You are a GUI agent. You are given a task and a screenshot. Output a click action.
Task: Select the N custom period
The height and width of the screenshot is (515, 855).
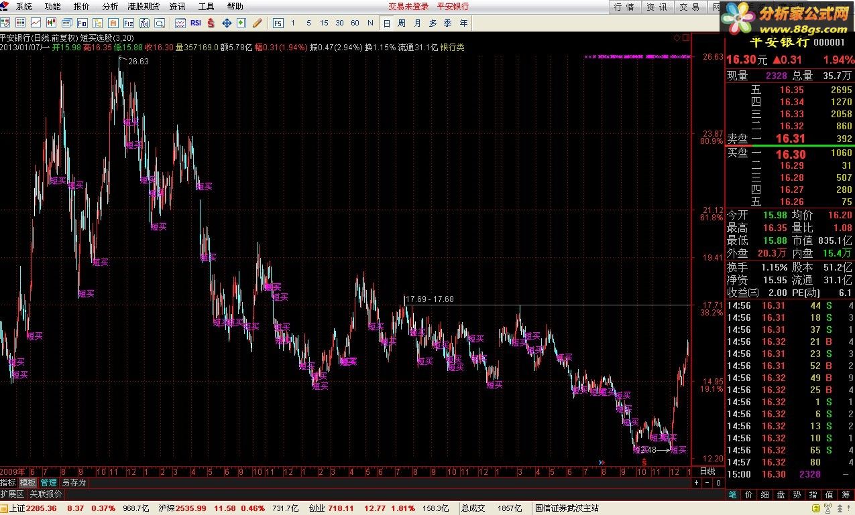tap(371, 23)
